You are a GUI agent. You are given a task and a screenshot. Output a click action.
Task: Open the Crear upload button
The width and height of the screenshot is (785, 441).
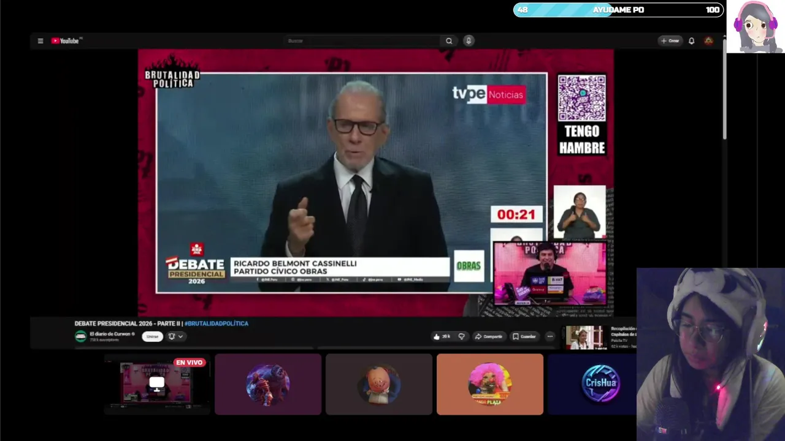click(670, 41)
